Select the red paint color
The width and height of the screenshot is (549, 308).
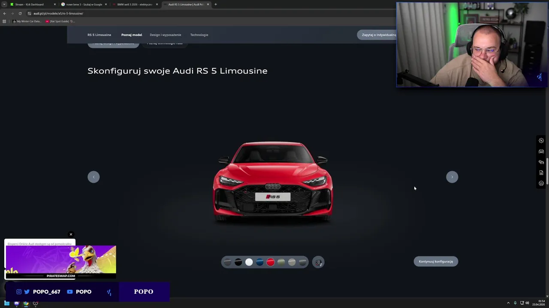click(x=270, y=262)
